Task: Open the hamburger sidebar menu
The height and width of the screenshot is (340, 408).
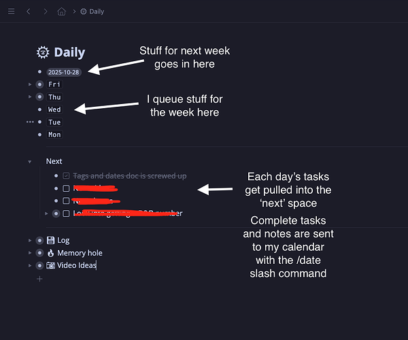Action: coord(10,12)
